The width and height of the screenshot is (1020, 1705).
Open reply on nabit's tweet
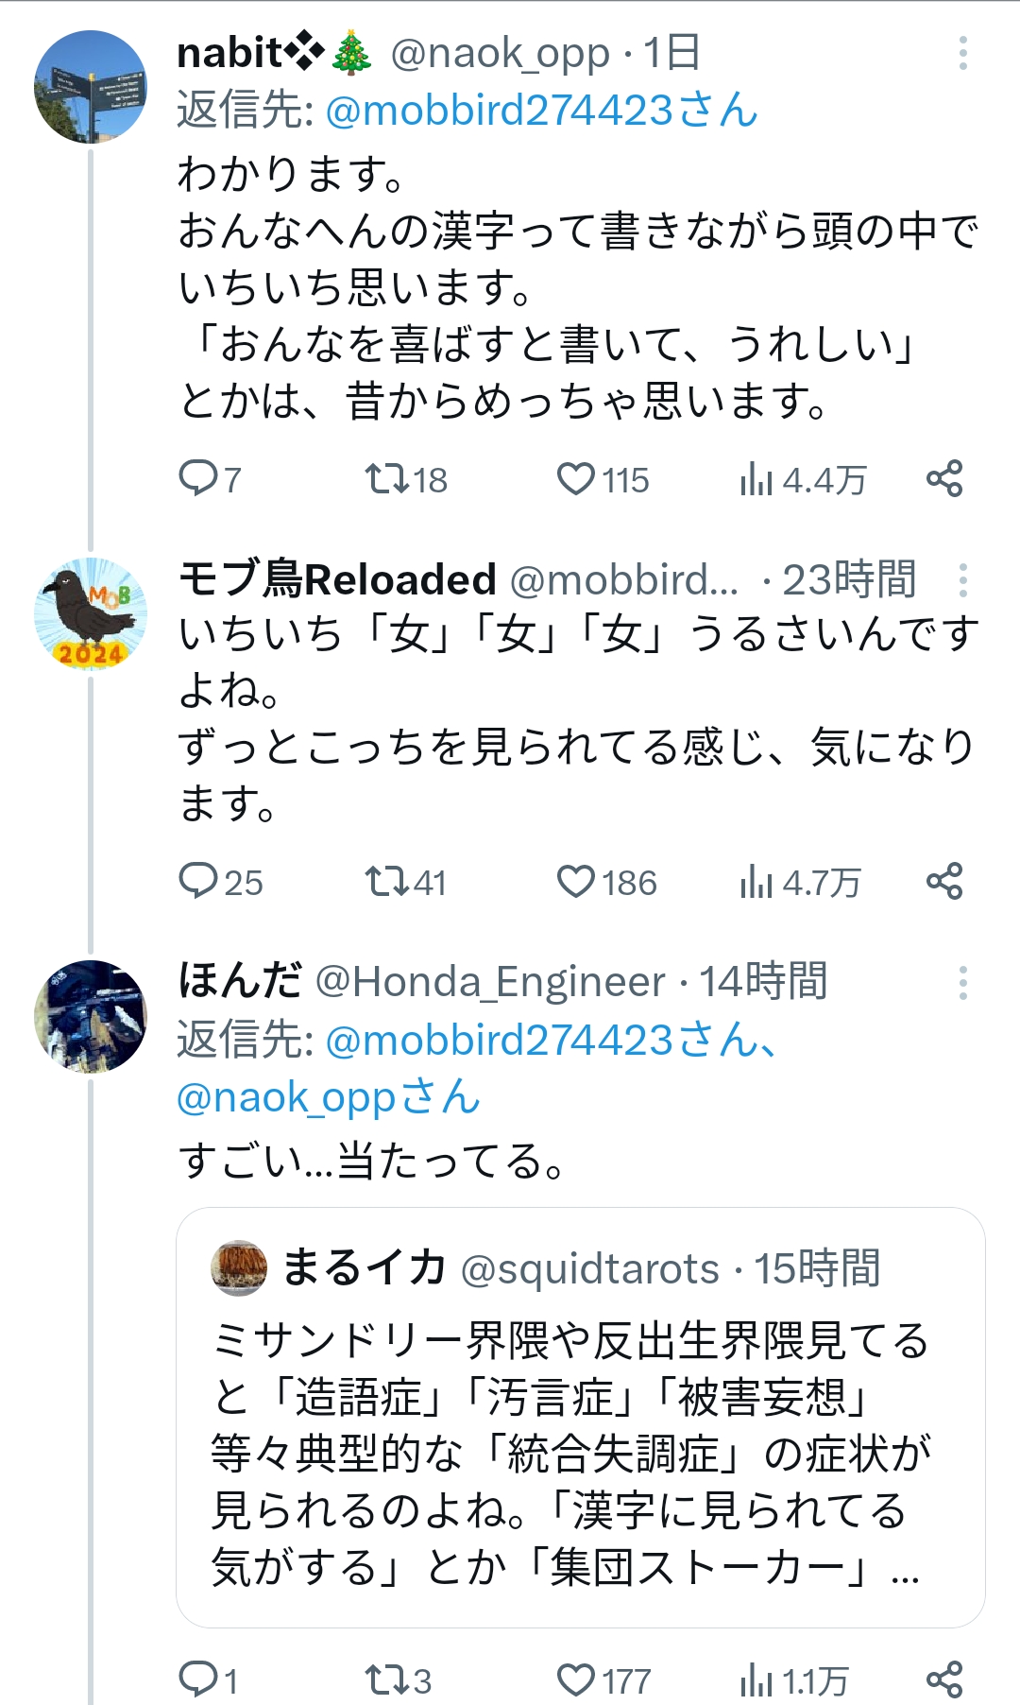(x=210, y=479)
